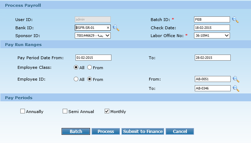The height and width of the screenshot is (143, 251).
Task: Check the Annually pay period box
Action: click(x=23, y=111)
